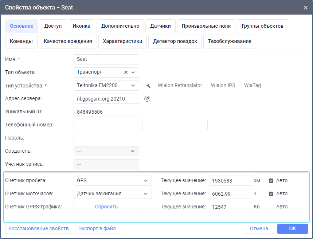Toggle Авто checkbox for engine hours
Viewport: 313px width, 239px height.
point(271,193)
